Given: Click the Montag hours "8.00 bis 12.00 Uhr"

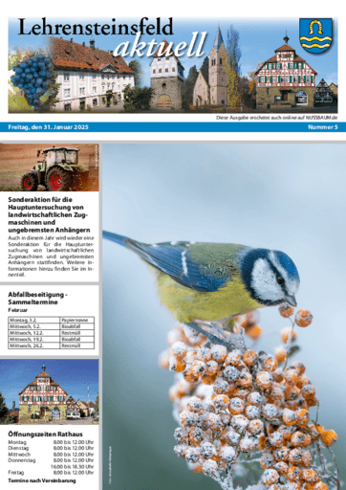Looking at the screenshot, I should 74,442.
